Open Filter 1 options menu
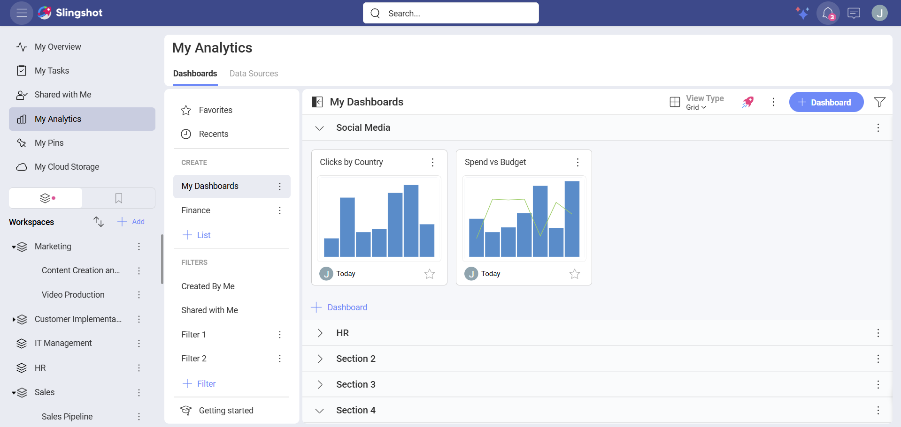The width and height of the screenshot is (901, 427). pos(280,335)
